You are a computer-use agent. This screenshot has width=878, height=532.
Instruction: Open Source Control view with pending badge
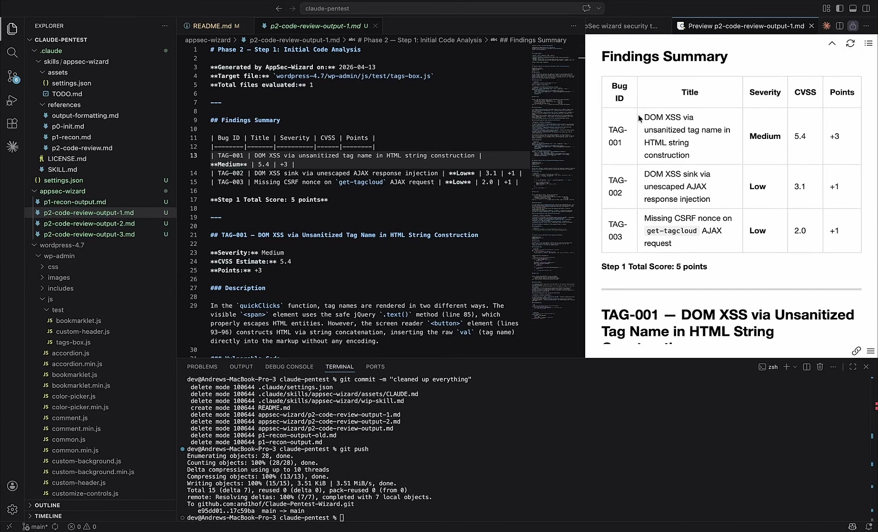tap(12, 76)
